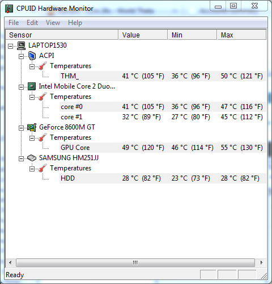Screen dimensions: 272x284
Task: Click the thermometer icon under SAMSUNG HM251JJ
Action: (x=42, y=168)
